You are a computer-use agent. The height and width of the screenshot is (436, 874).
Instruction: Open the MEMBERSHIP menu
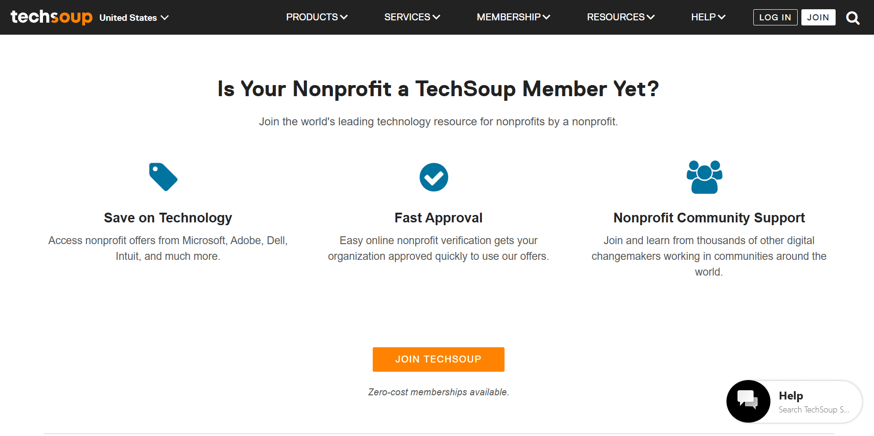[513, 17]
